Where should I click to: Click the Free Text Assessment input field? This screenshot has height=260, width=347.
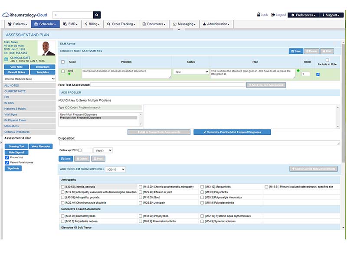[x=168, y=84]
